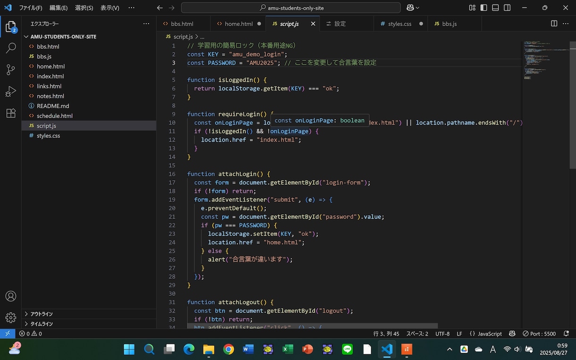Open Google Chrome from the taskbar

pyautogui.click(x=229, y=349)
